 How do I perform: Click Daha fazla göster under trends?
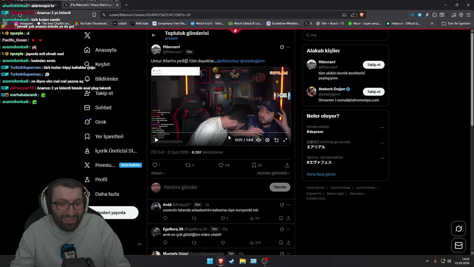321,174
